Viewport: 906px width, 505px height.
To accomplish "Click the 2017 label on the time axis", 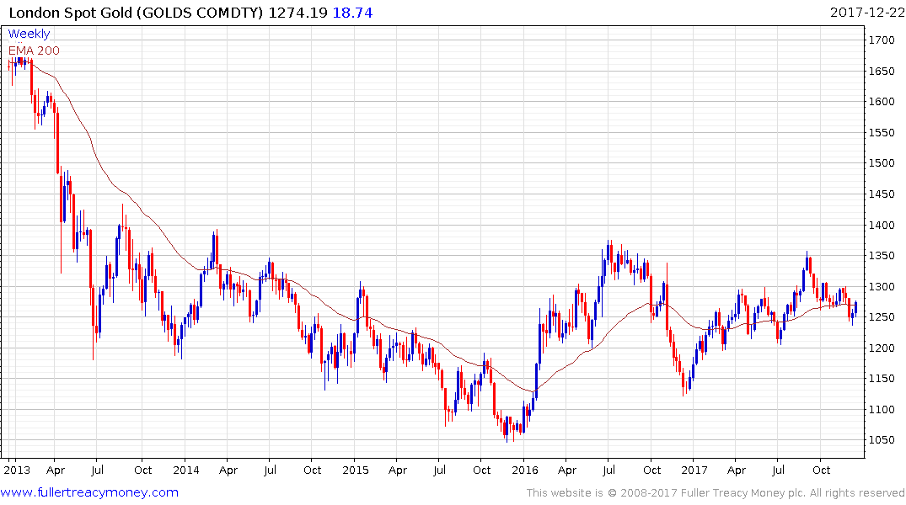I will [x=694, y=470].
